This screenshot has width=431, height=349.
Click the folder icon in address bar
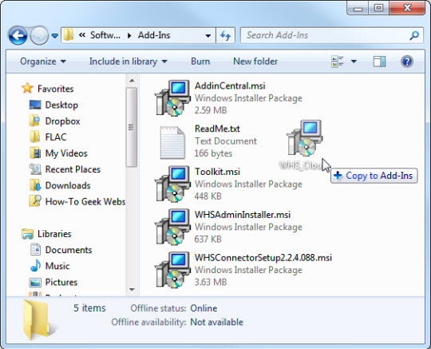tap(69, 35)
